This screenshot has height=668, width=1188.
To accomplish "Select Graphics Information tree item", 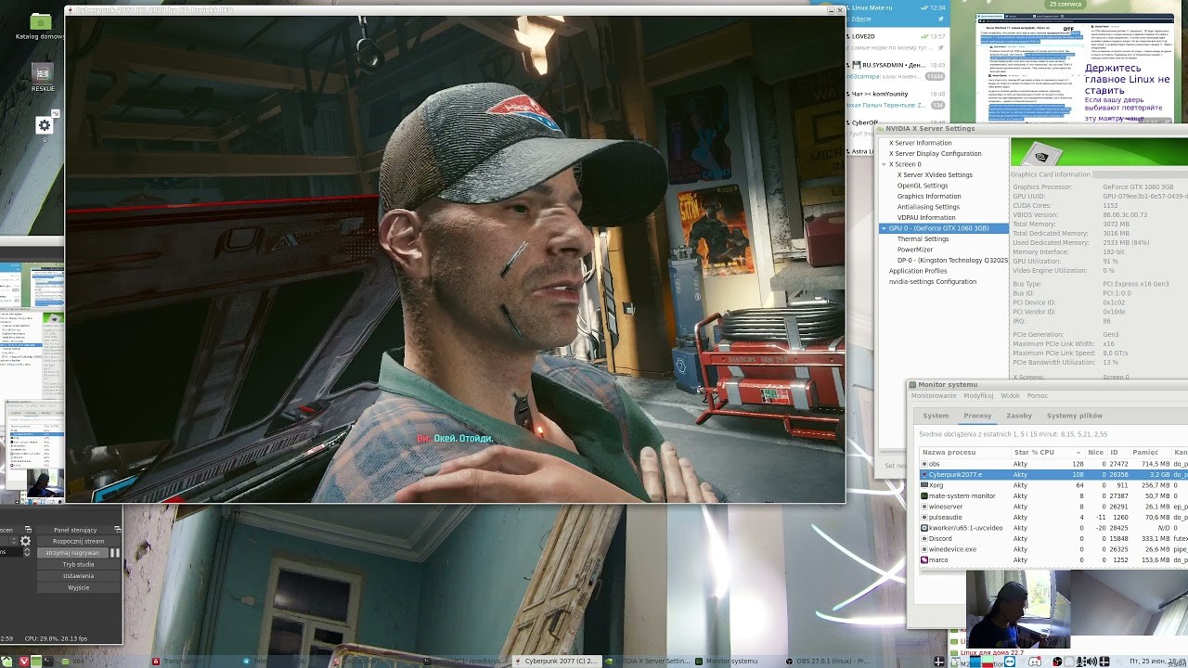I will click(929, 196).
